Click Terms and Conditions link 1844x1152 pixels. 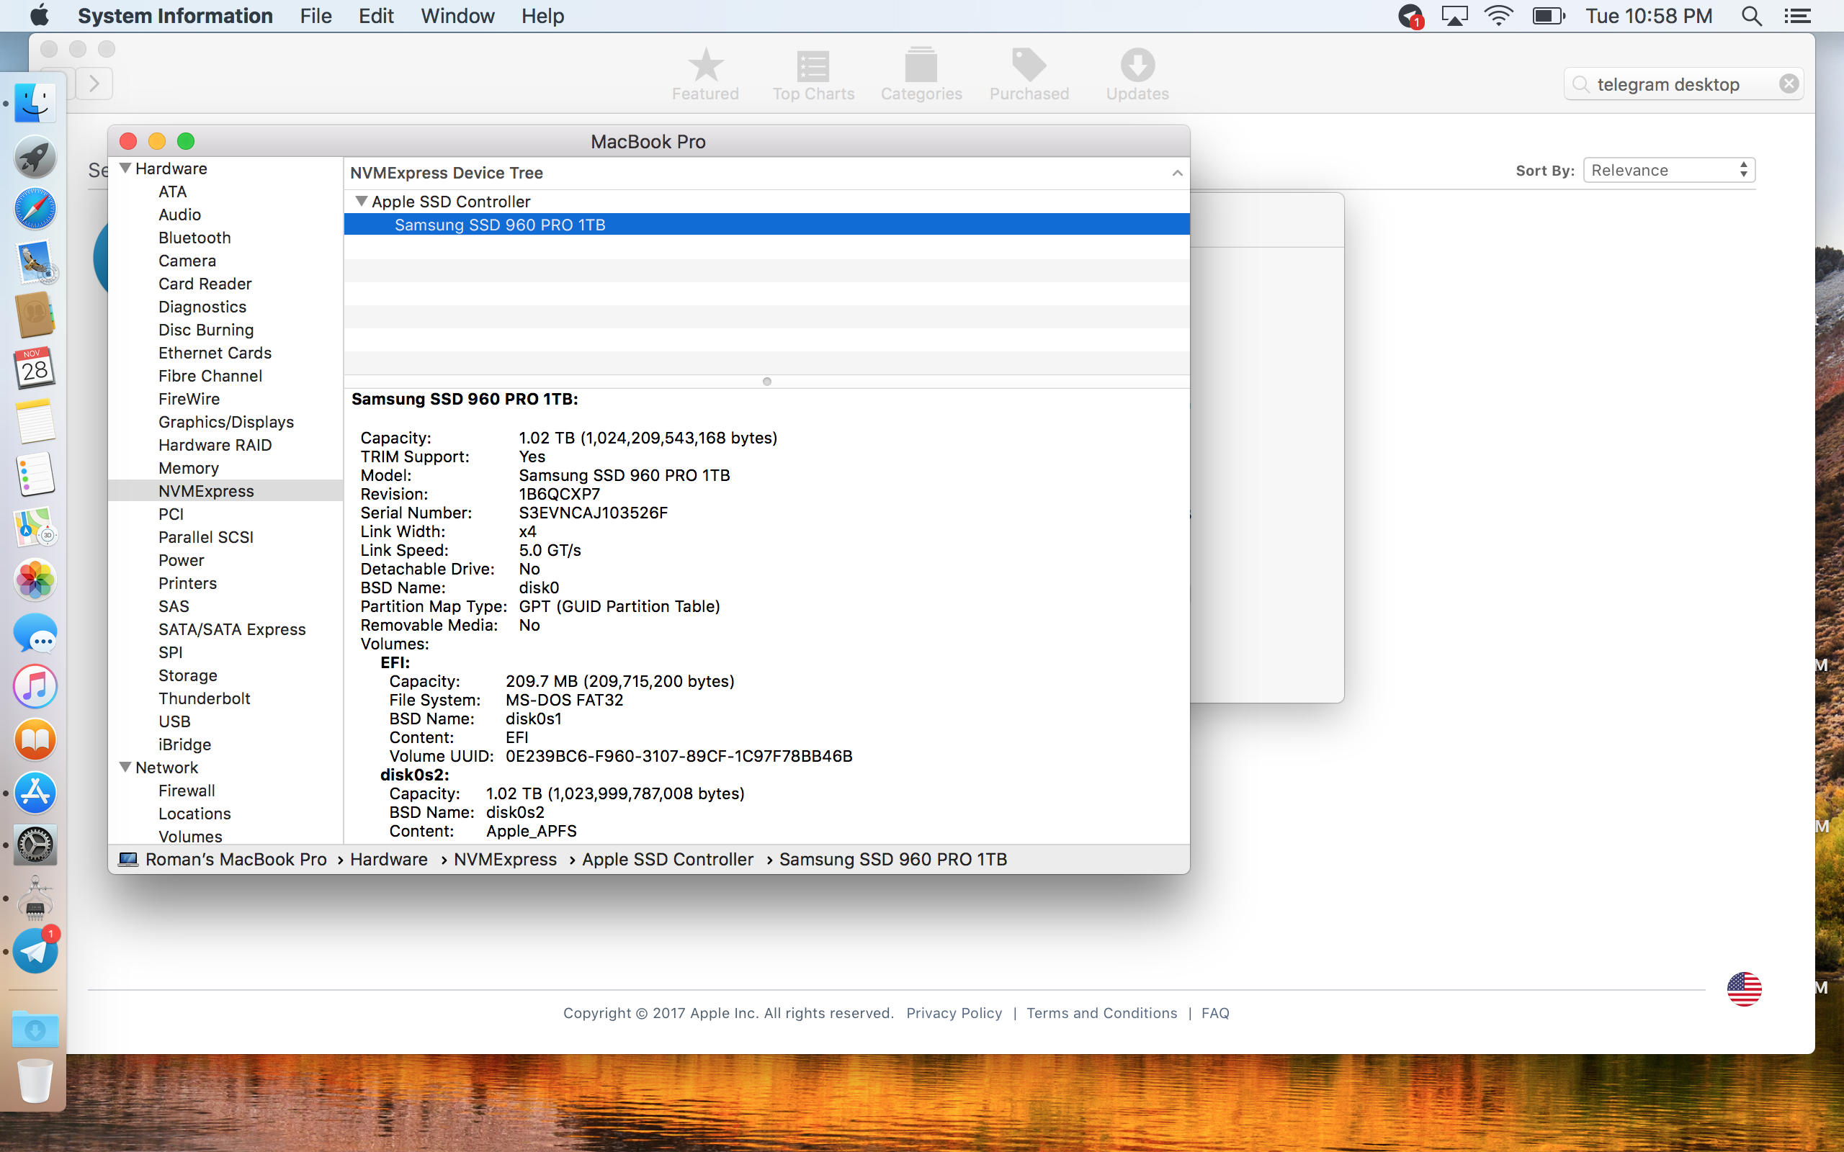click(1102, 1012)
